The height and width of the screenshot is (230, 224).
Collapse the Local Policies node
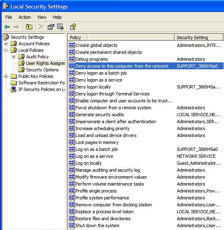6,50
